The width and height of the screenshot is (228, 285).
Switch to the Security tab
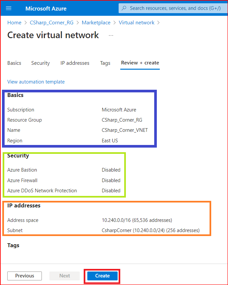click(41, 63)
